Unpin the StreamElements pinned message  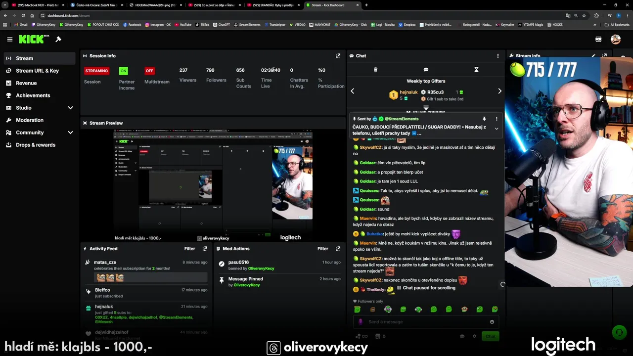pos(484,119)
